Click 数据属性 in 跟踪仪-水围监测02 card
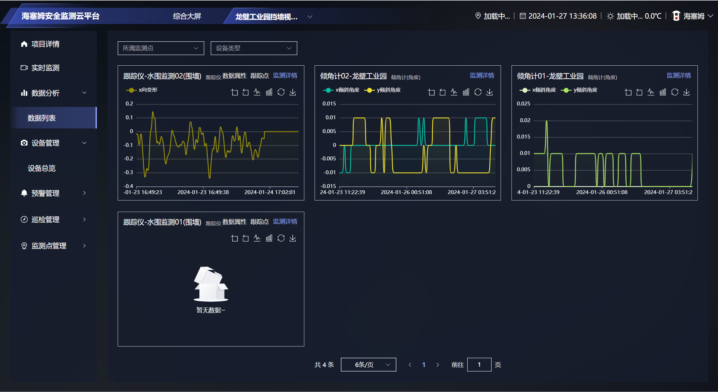Image resolution: width=718 pixels, height=392 pixels. coord(234,76)
